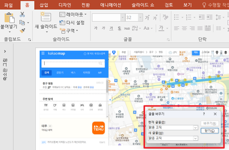Decrease font size with the smaller 가 icon

(x=155, y=18)
